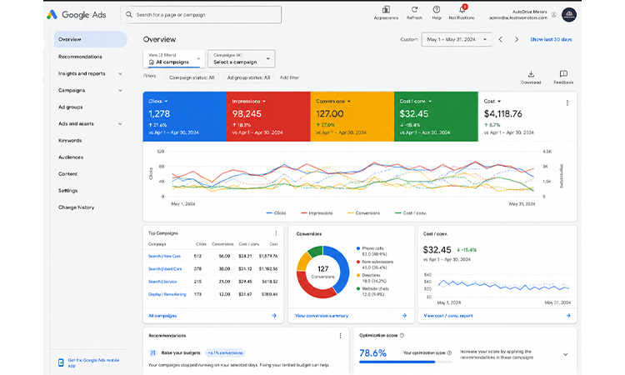Open the Conversions metric dropdown
The width and height of the screenshot is (625, 375).
tap(349, 101)
